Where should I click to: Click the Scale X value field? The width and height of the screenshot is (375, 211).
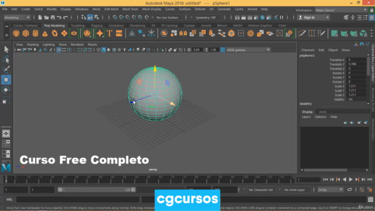pos(356,86)
